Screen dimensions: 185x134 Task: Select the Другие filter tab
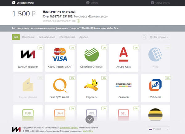point(84,37)
